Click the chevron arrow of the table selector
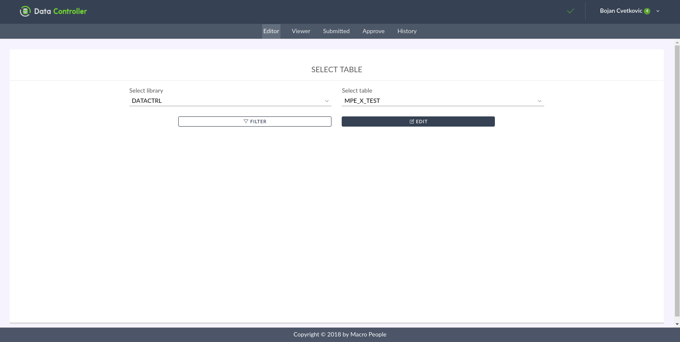680x342 pixels. pyautogui.click(x=540, y=101)
